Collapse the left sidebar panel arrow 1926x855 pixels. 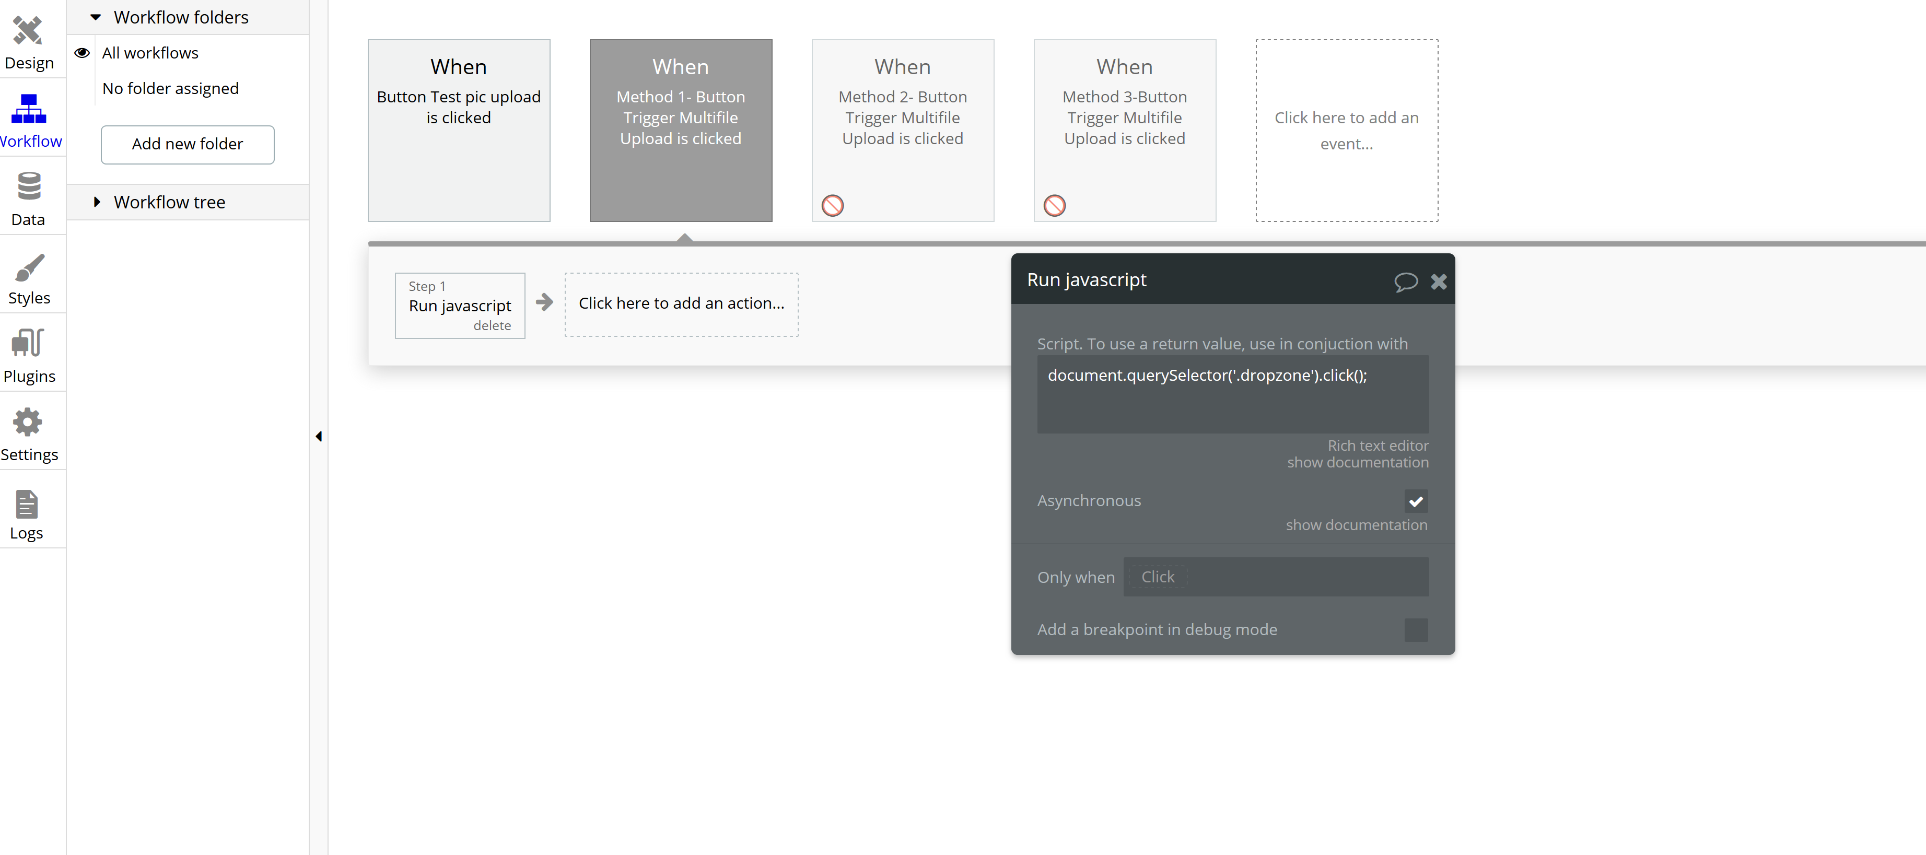click(x=319, y=437)
